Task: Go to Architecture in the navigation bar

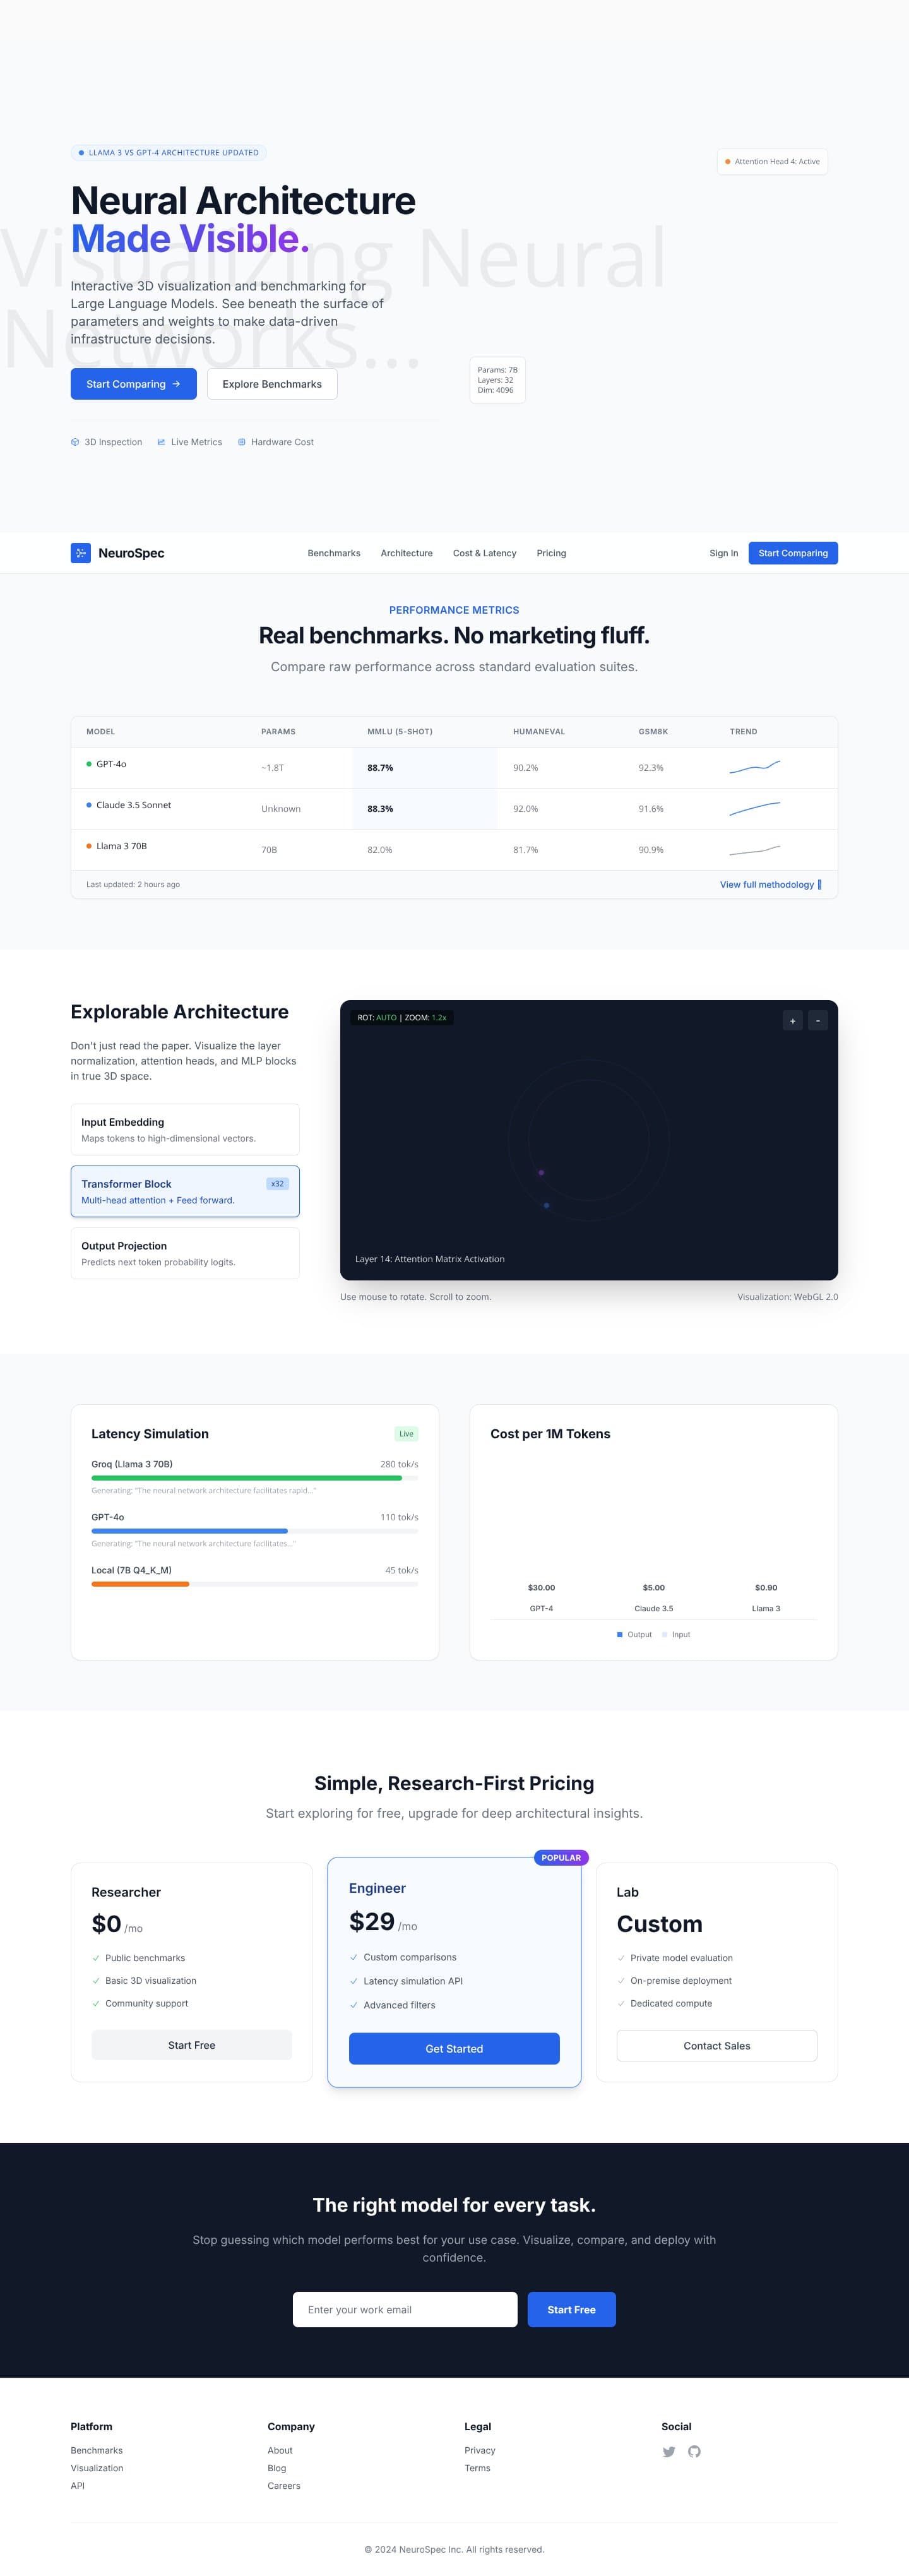Action: [407, 553]
